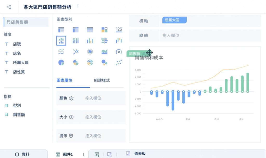Click the 所屬大區 pill in 橫軸
The image size is (266, 158).
[x=174, y=20]
